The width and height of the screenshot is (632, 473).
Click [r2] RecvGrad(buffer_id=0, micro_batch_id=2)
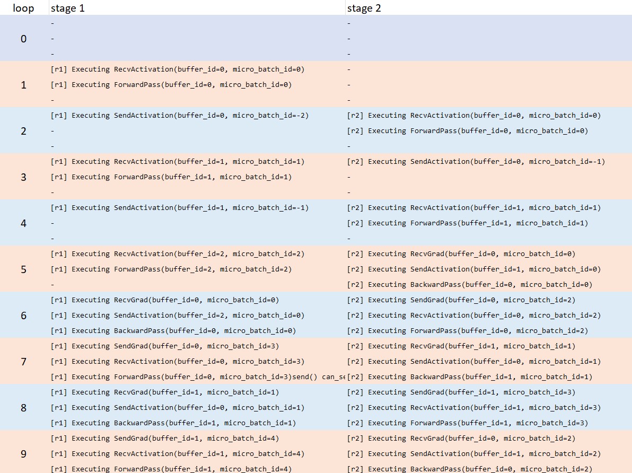[x=461, y=439]
